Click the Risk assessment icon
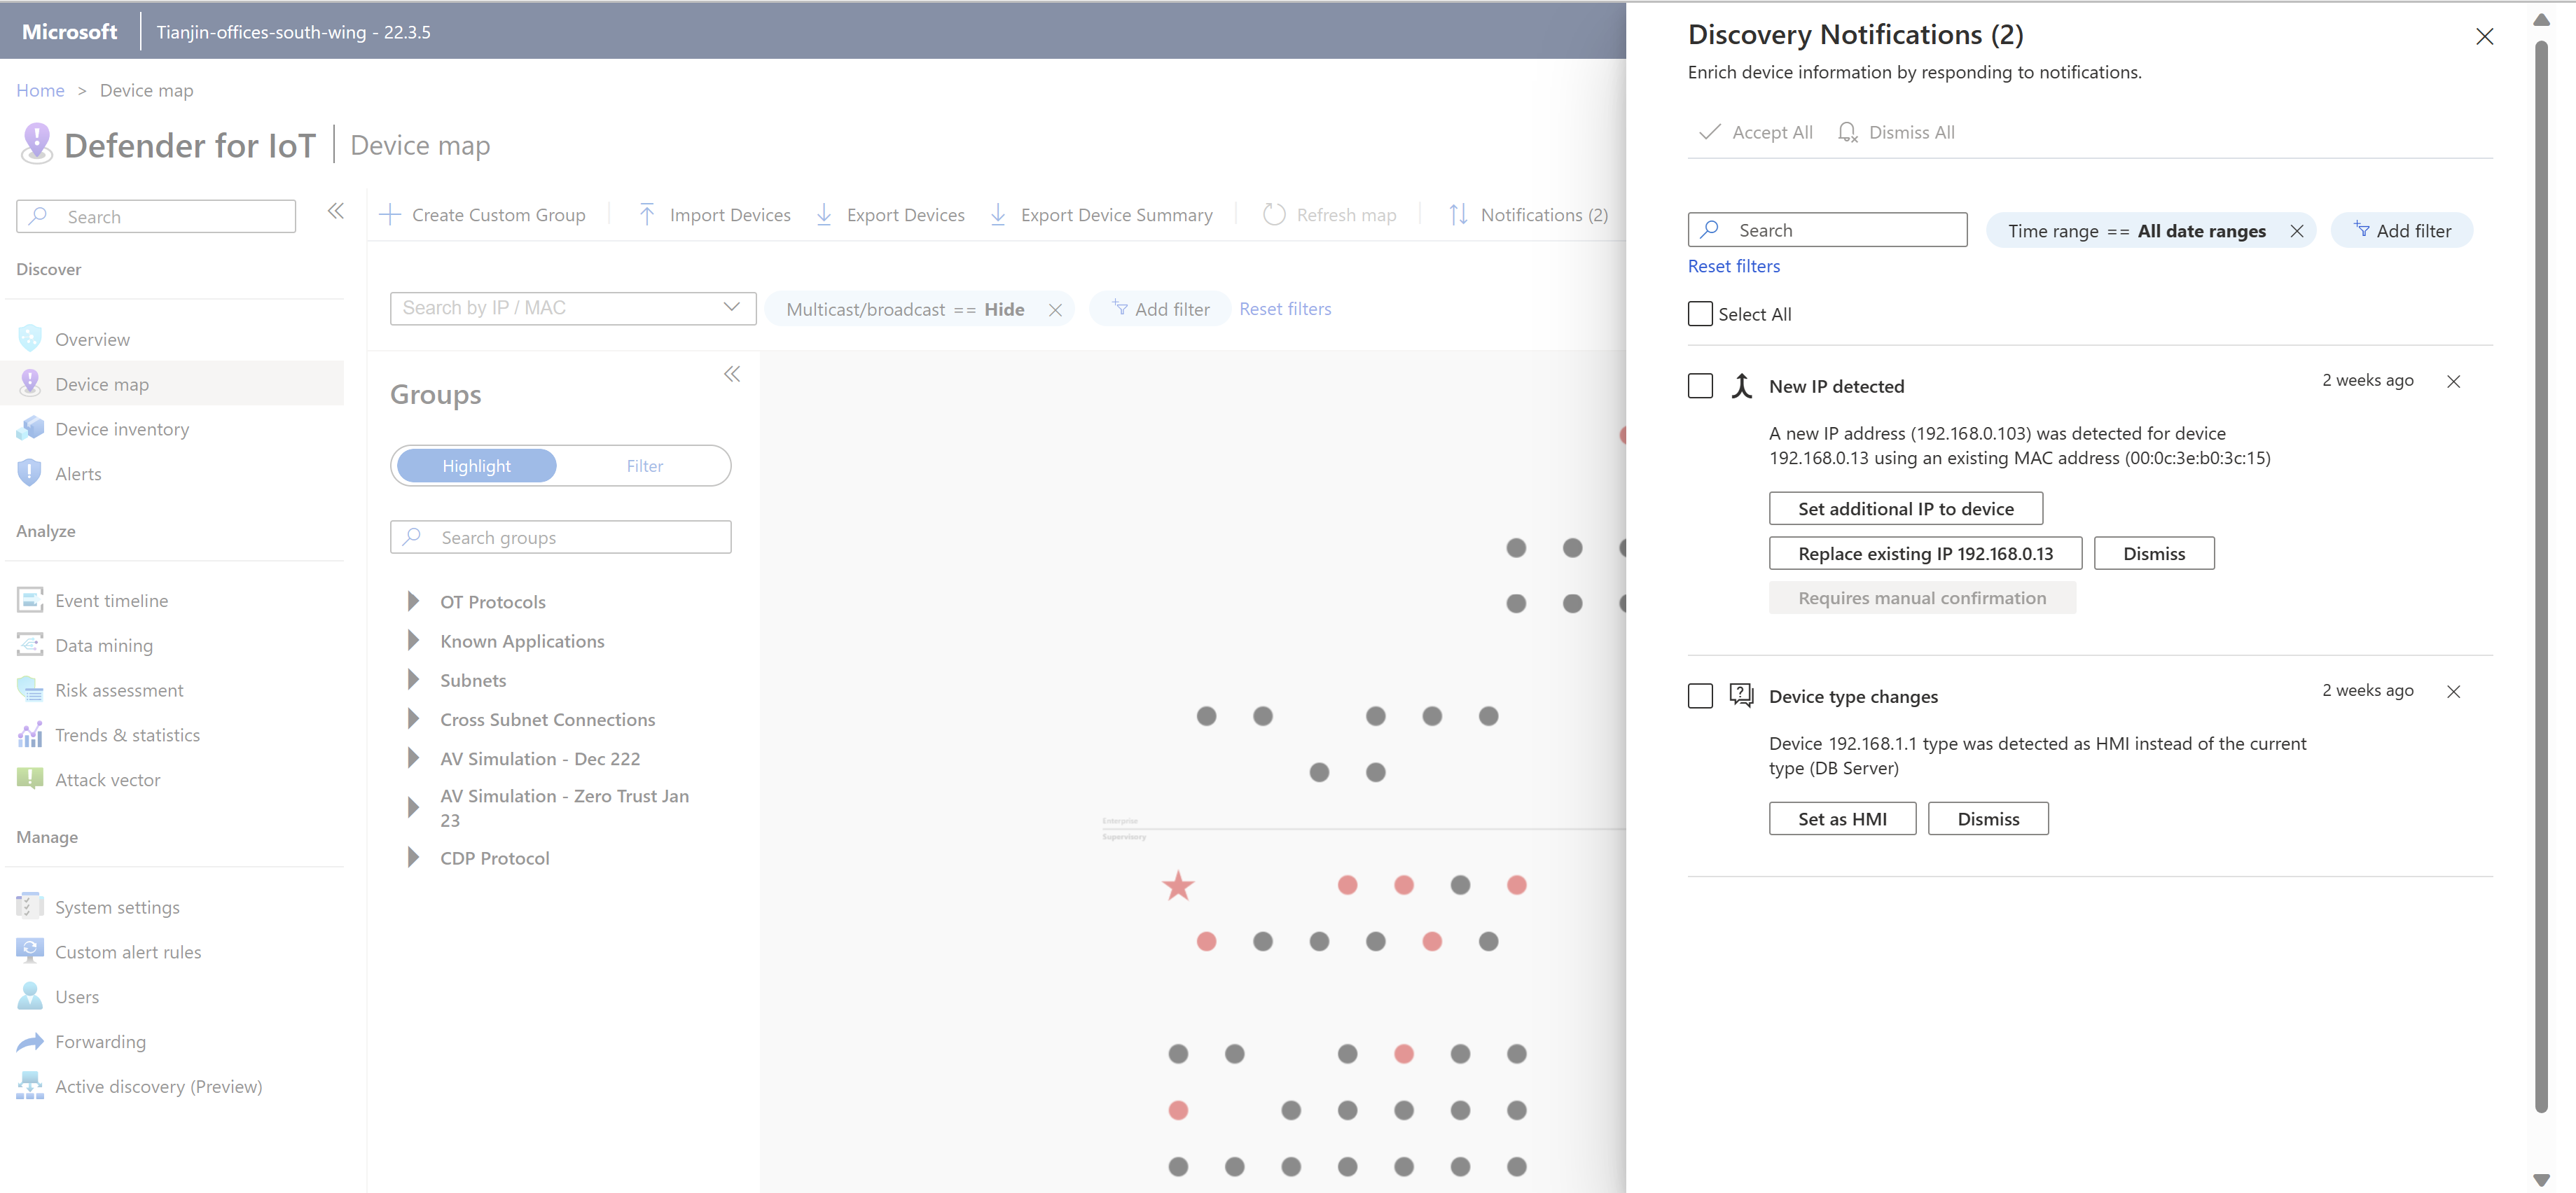 (30, 689)
